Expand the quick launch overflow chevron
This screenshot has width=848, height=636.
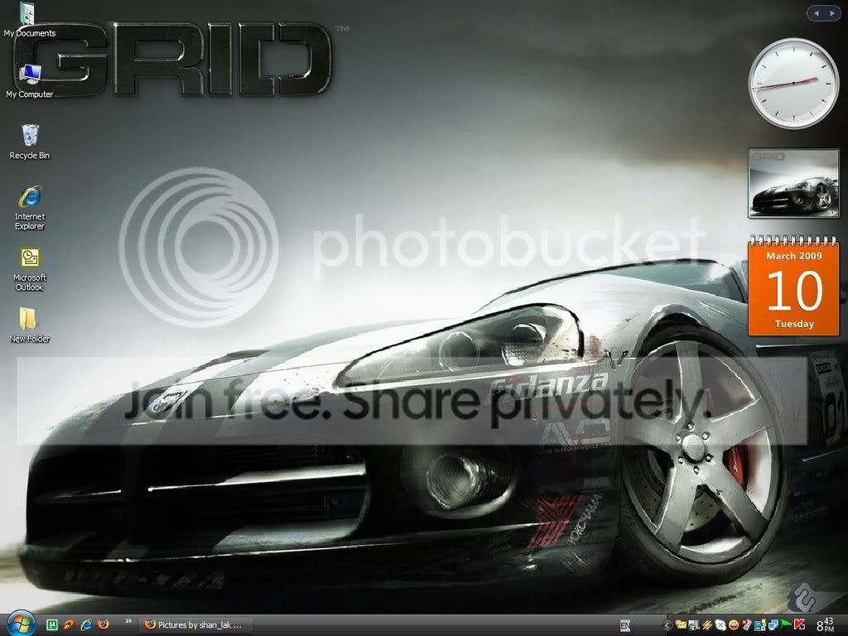click(128, 621)
